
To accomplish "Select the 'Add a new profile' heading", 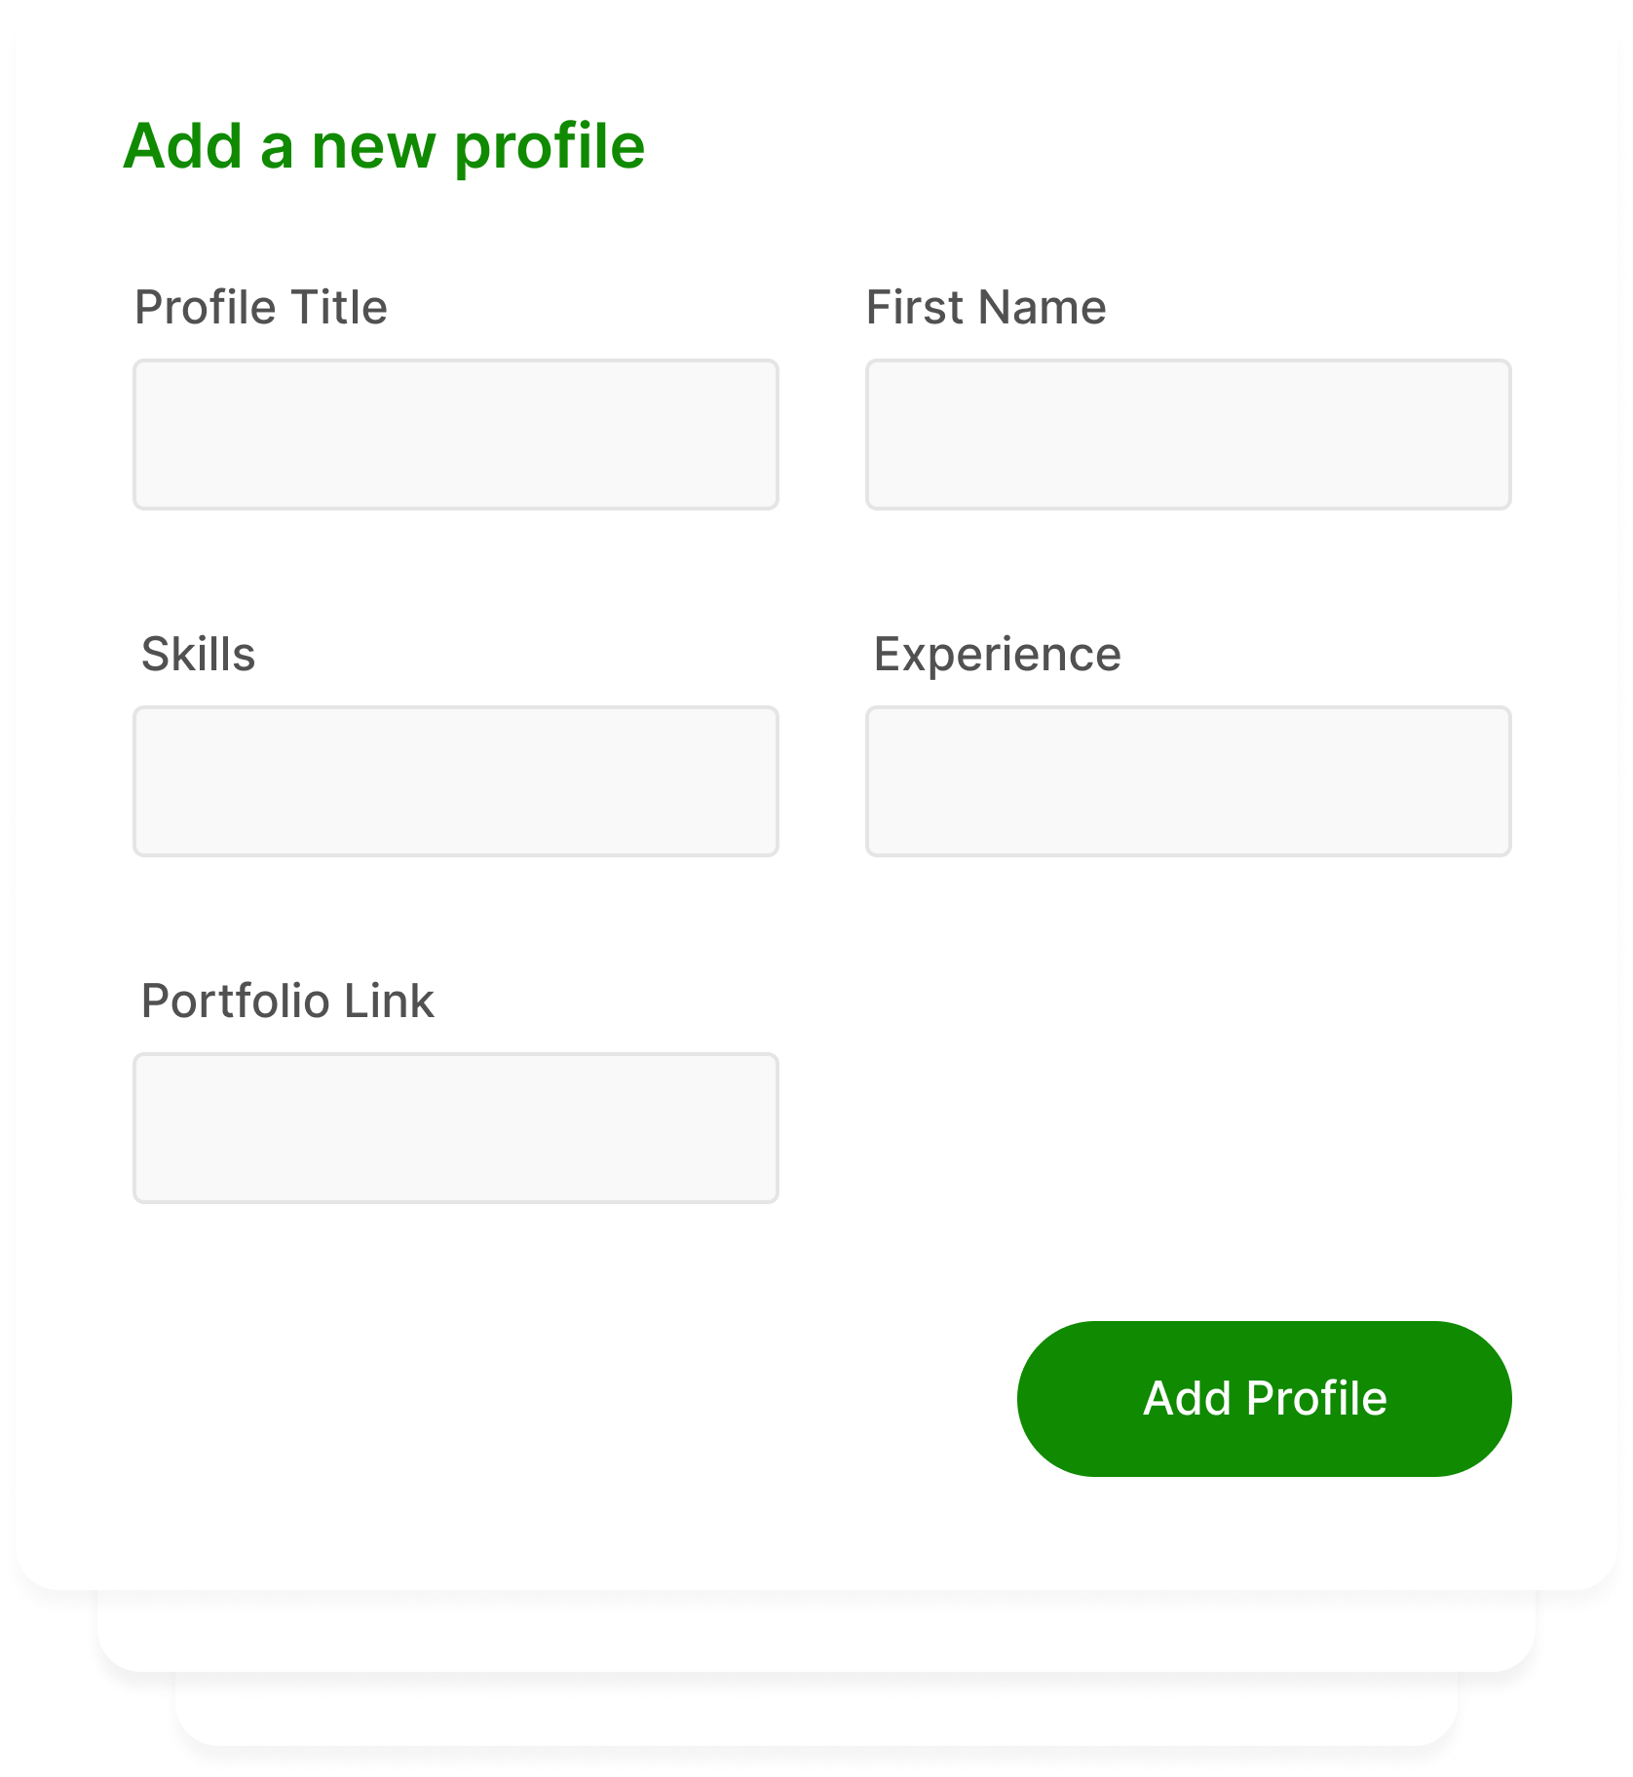I will click(x=384, y=146).
